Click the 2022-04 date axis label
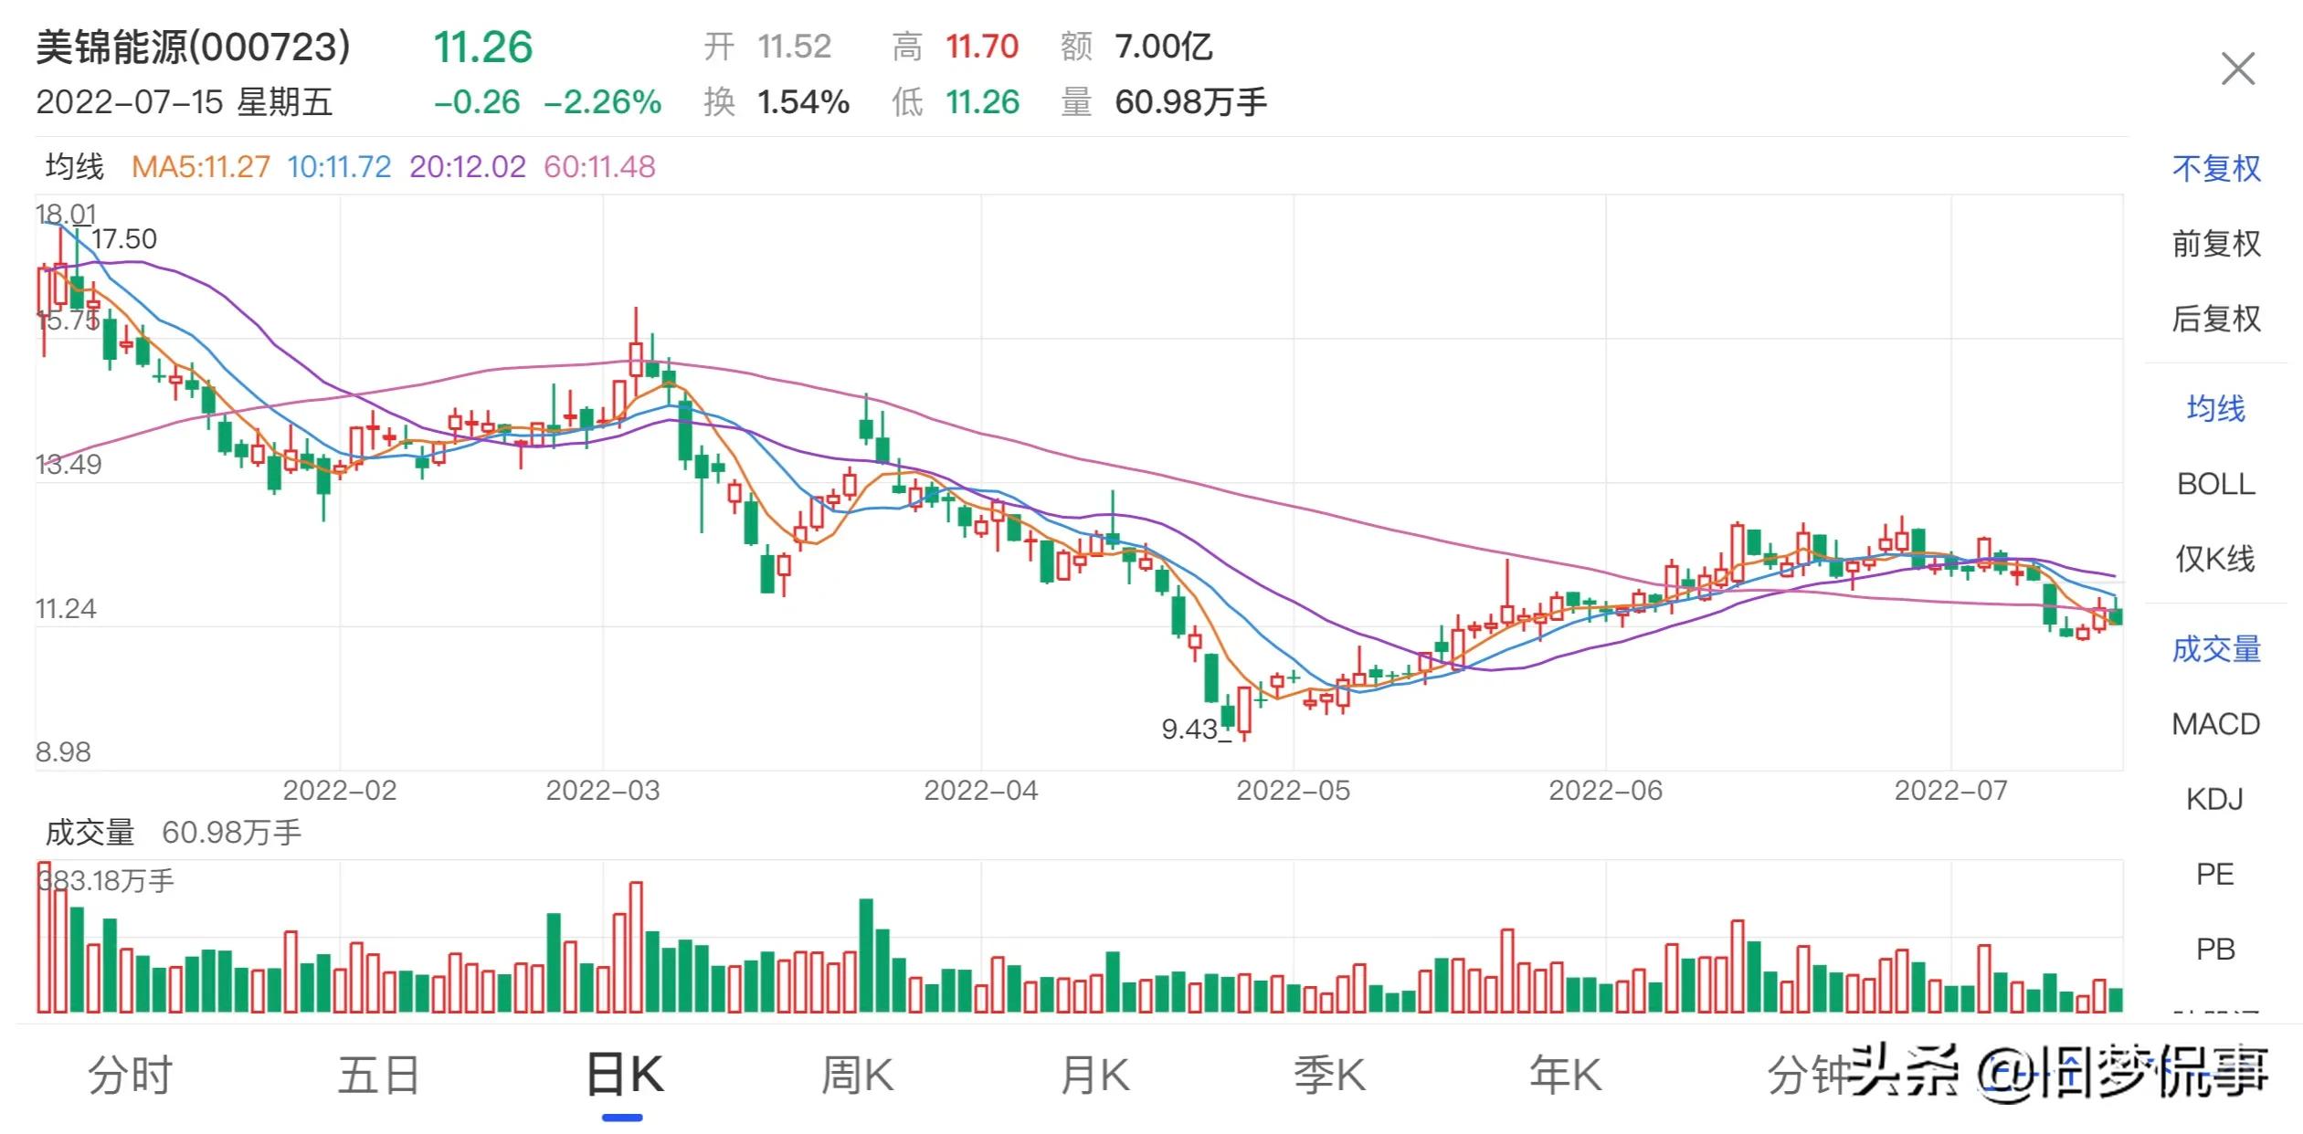The height and width of the screenshot is (1134, 2303). point(981,791)
